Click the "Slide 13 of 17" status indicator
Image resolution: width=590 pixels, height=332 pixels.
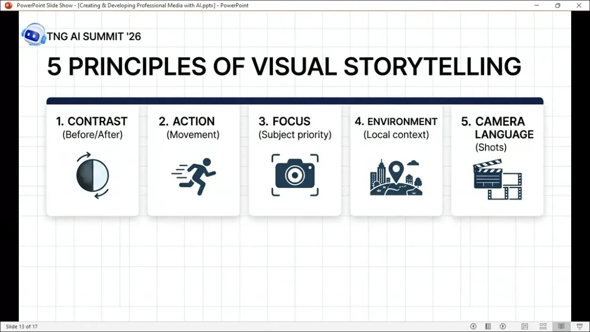tap(22, 326)
